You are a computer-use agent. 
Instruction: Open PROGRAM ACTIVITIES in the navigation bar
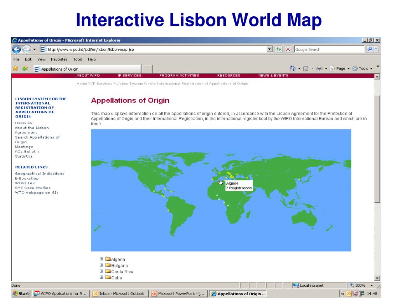click(179, 76)
